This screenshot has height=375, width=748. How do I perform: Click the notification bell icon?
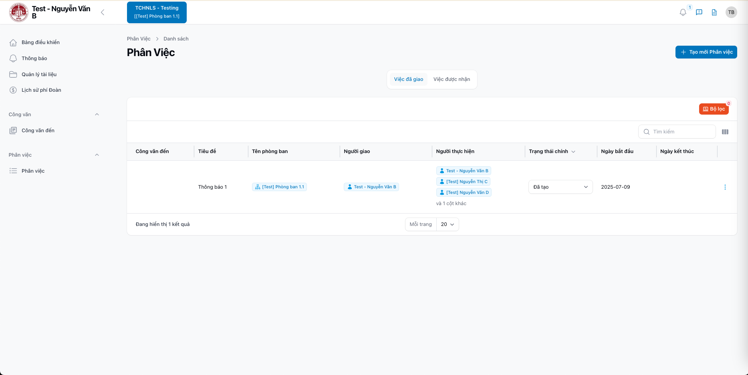click(683, 12)
